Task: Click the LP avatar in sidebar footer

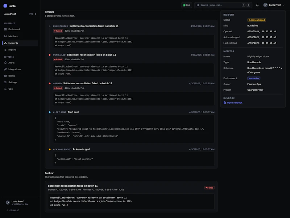Action: (x=8, y=203)
